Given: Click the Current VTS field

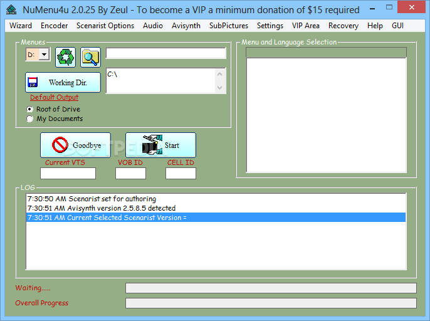Looking at the screenshot, I should point(68,174).
